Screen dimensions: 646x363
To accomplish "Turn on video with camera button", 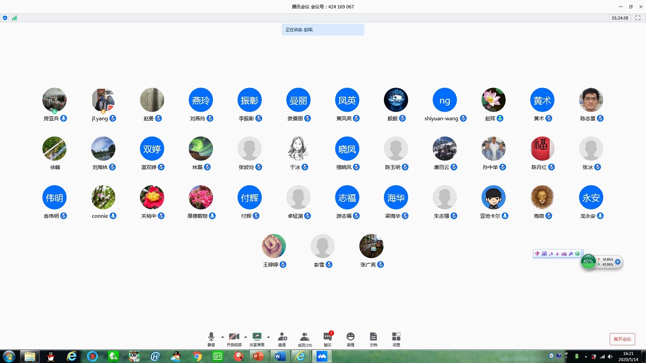I will point(234,338).
